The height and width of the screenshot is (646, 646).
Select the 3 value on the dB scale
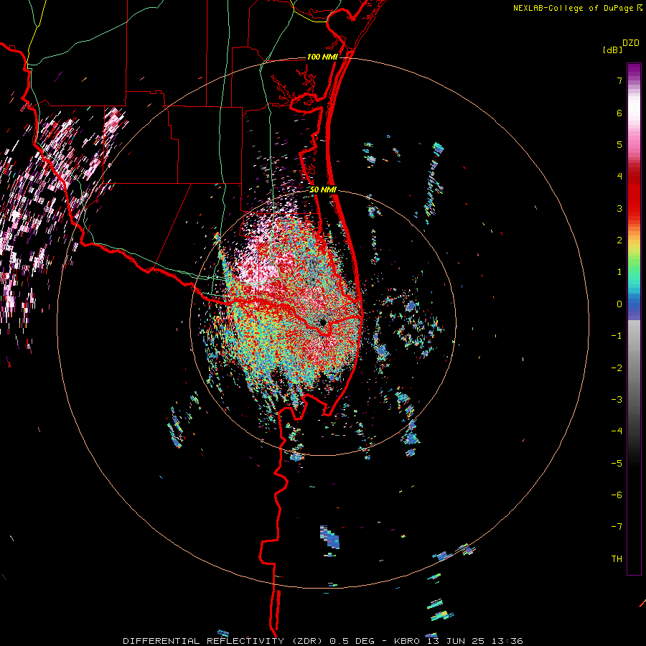coord(619,208)
